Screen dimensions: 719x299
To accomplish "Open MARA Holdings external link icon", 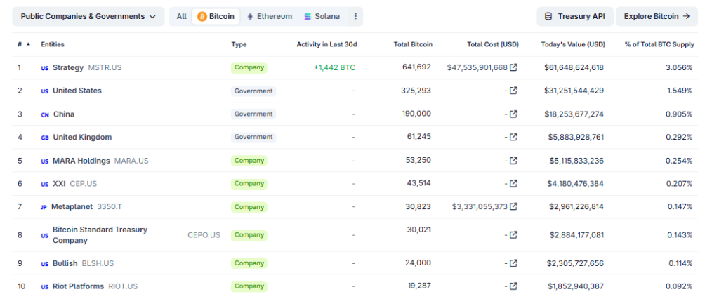I will coord(513,161).
